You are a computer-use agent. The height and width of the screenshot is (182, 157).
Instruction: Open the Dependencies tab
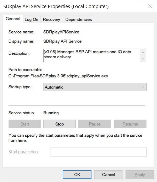click(78, 19)
